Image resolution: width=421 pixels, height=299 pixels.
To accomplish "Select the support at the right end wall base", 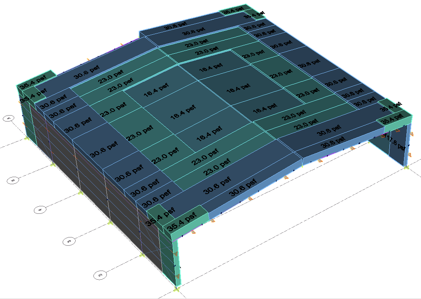I will click(x=406, y=168).
